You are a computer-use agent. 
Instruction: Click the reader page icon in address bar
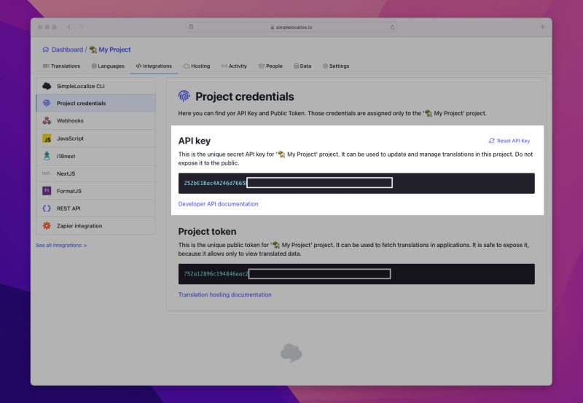[191, 27]
